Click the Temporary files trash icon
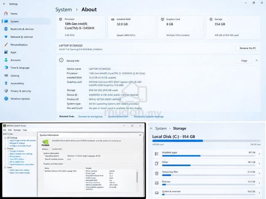The width and height of the screenshot is (266, 199). click(x=157, y=173)
